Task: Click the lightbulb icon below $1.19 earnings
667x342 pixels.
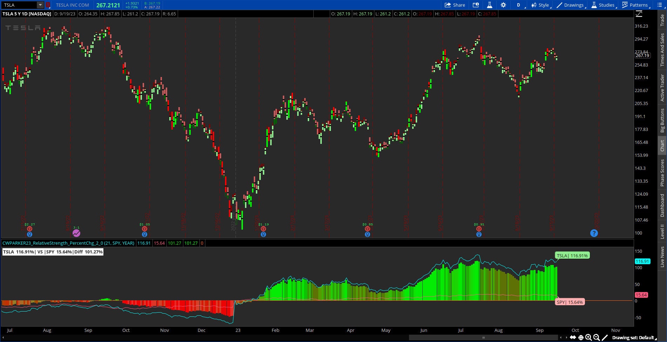Action: point(263,234)
